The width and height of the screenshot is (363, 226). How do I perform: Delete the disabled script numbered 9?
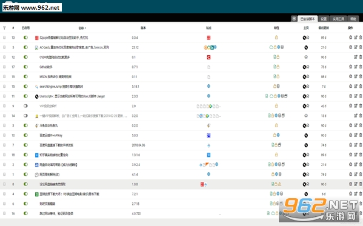361,106
